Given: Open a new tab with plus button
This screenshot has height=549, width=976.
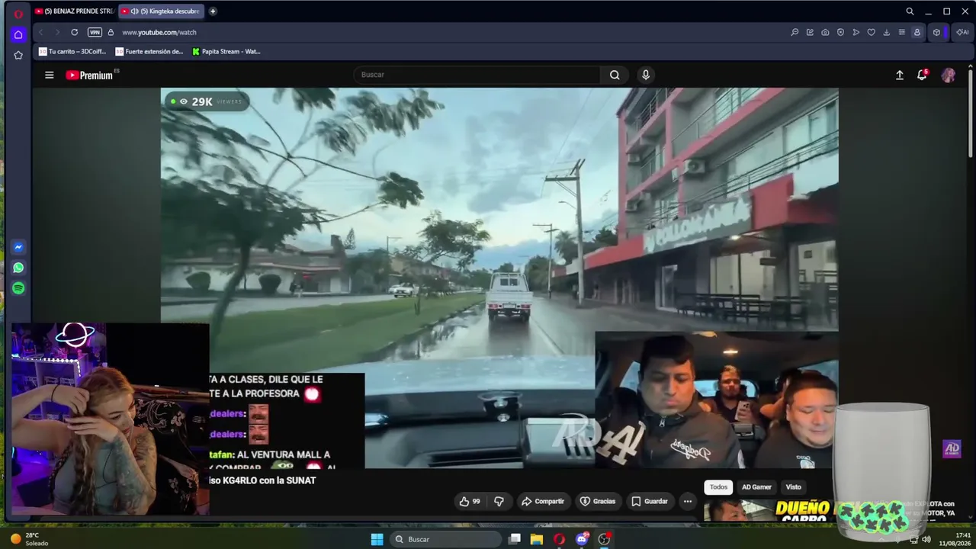Looking at the screenshot, I should pyautogui.click(x=213, y=11).
